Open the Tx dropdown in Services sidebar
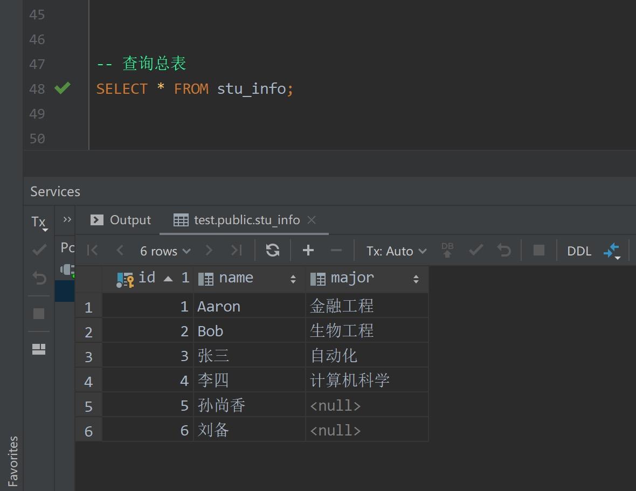Screen dimensions: 636x491 click(39, 223)
